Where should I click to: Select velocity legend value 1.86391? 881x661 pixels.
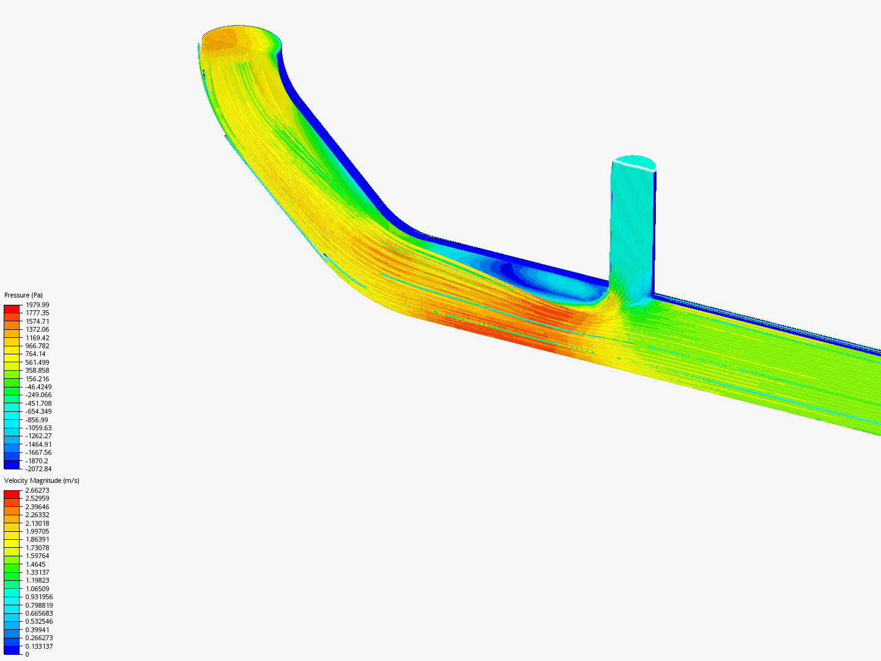click(37, 539)
